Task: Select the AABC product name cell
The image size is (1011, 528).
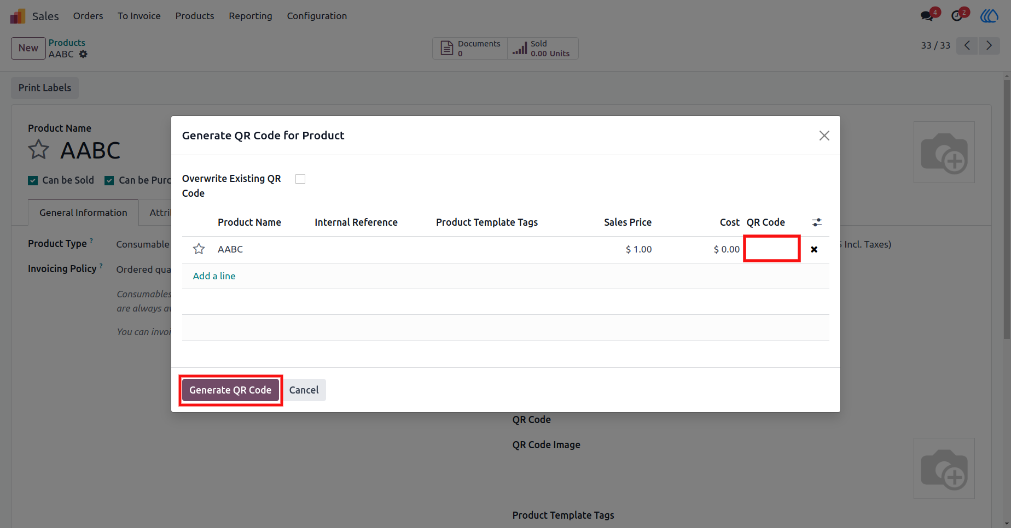Action: (x=230, y=249)
